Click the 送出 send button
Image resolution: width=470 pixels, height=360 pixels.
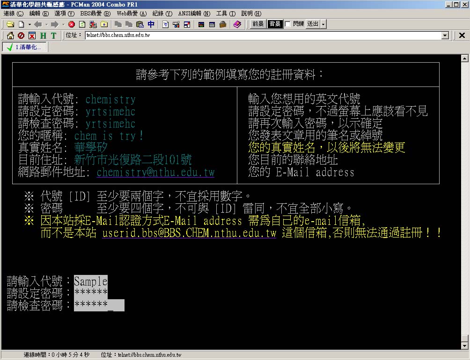[312, 24]
